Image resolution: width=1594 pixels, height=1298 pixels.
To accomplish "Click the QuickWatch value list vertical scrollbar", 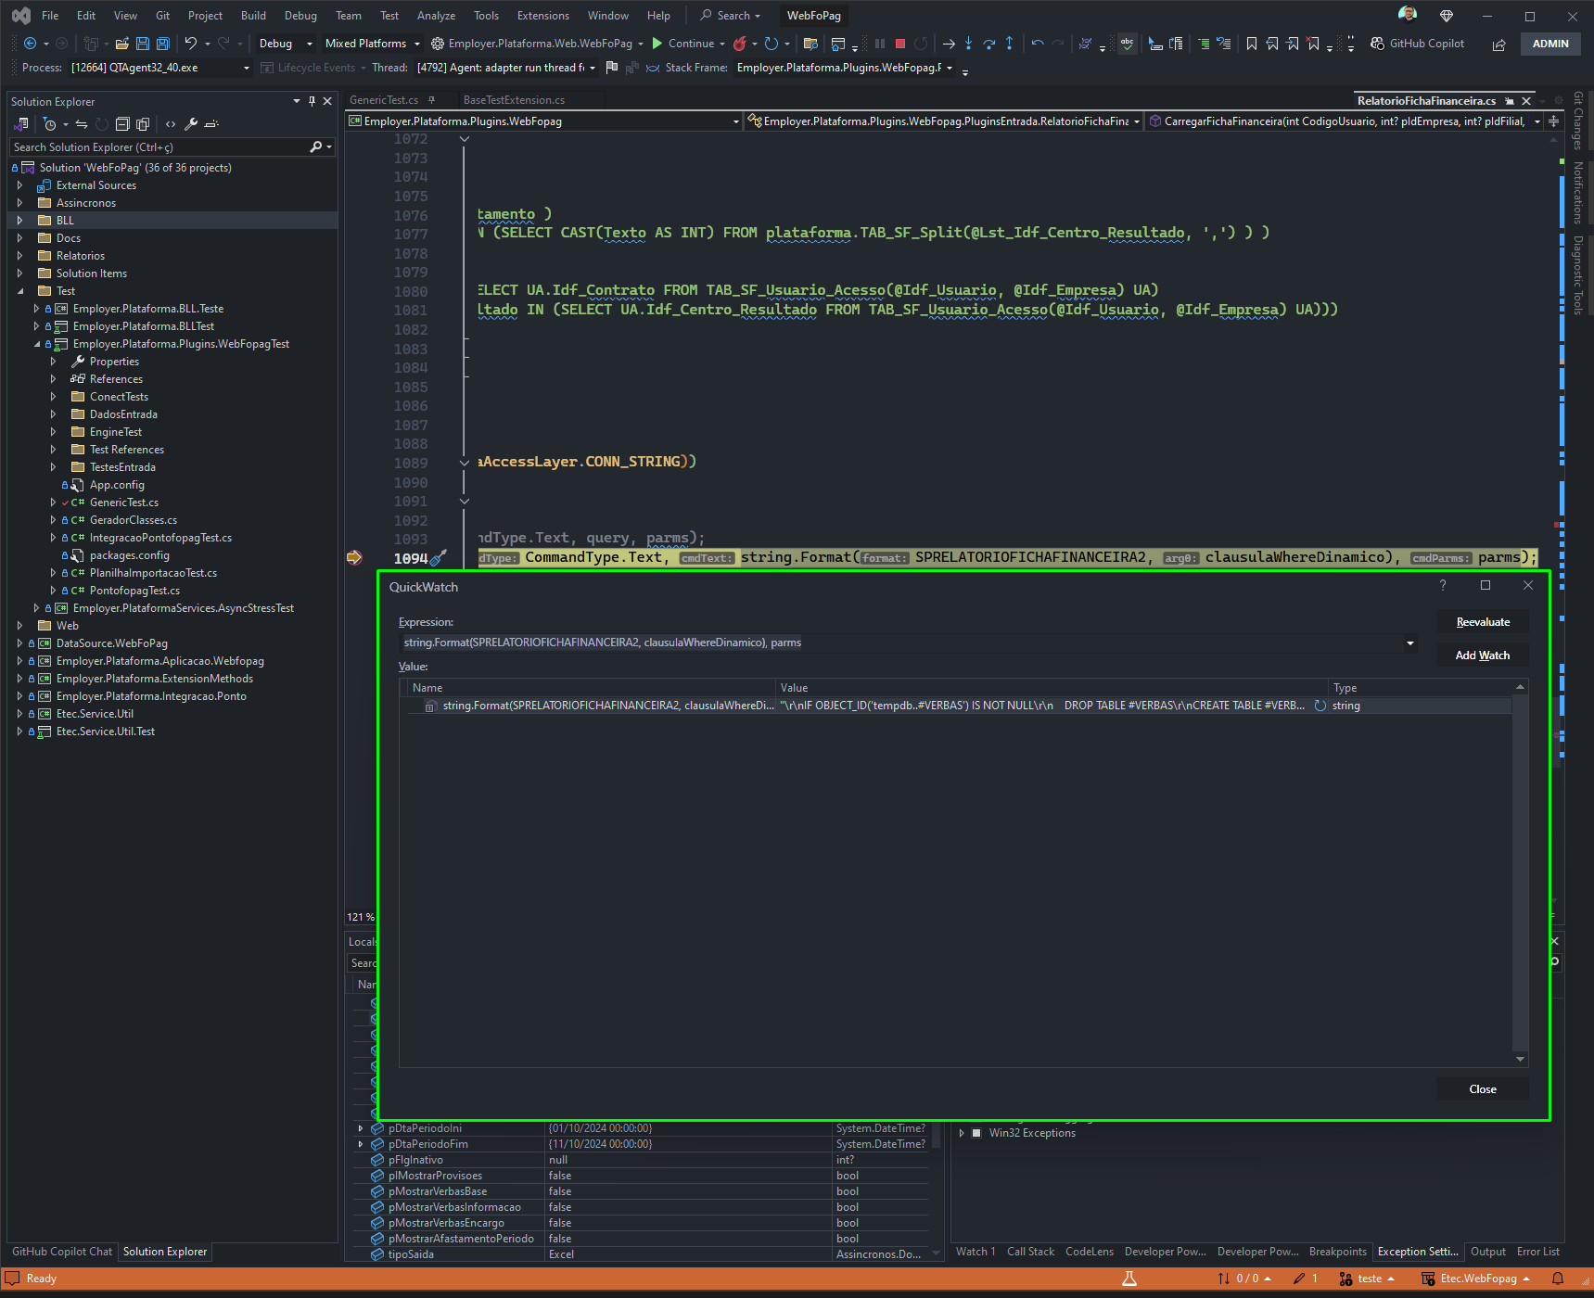I will click(1520, 872).
